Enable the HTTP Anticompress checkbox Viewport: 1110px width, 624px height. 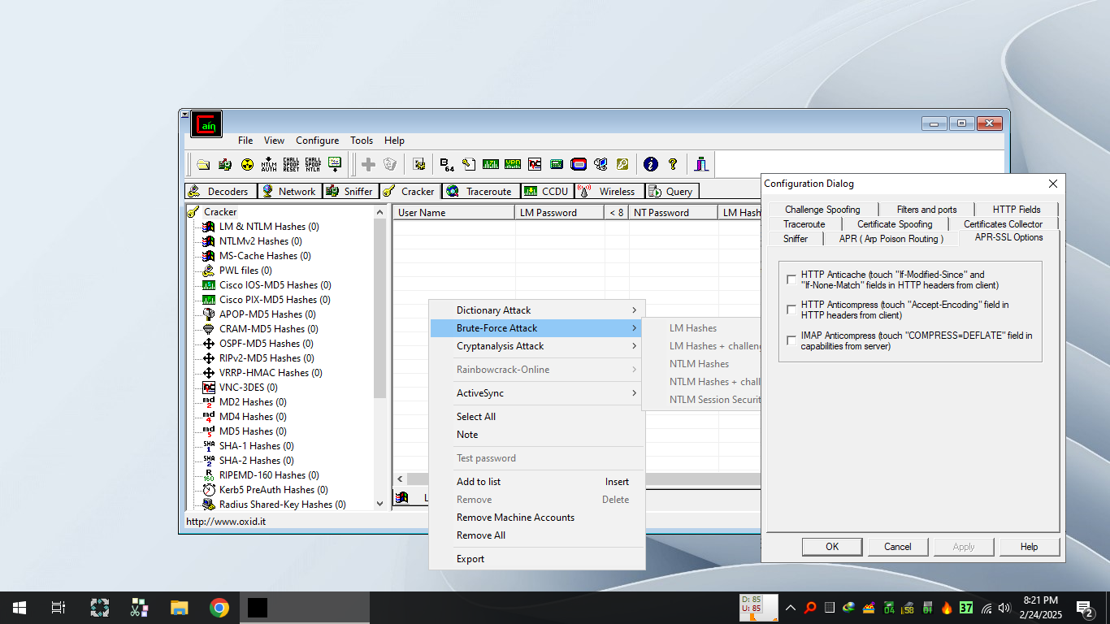791,310
